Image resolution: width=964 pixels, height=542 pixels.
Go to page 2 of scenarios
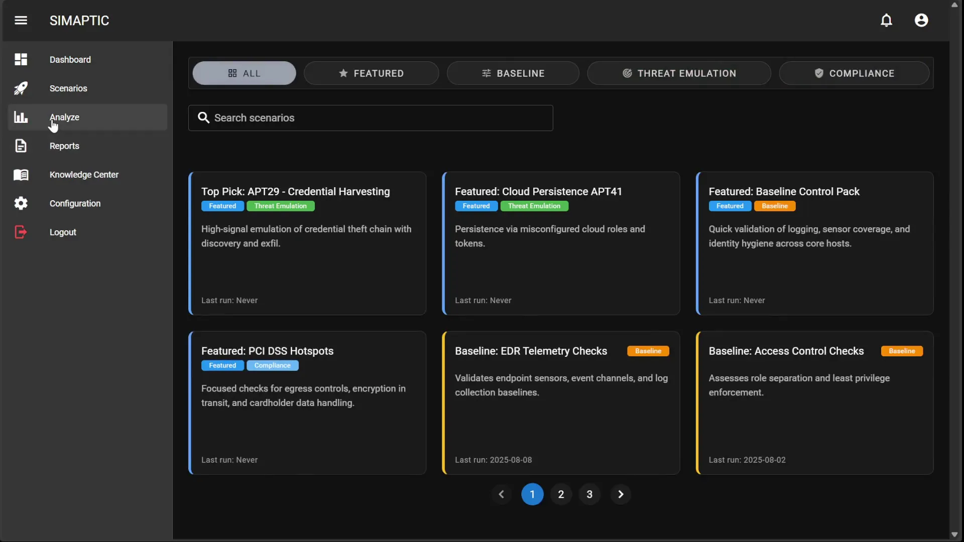tap(561, 494)
